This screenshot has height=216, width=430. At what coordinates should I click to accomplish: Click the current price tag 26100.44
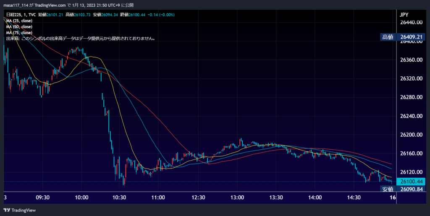411,182
